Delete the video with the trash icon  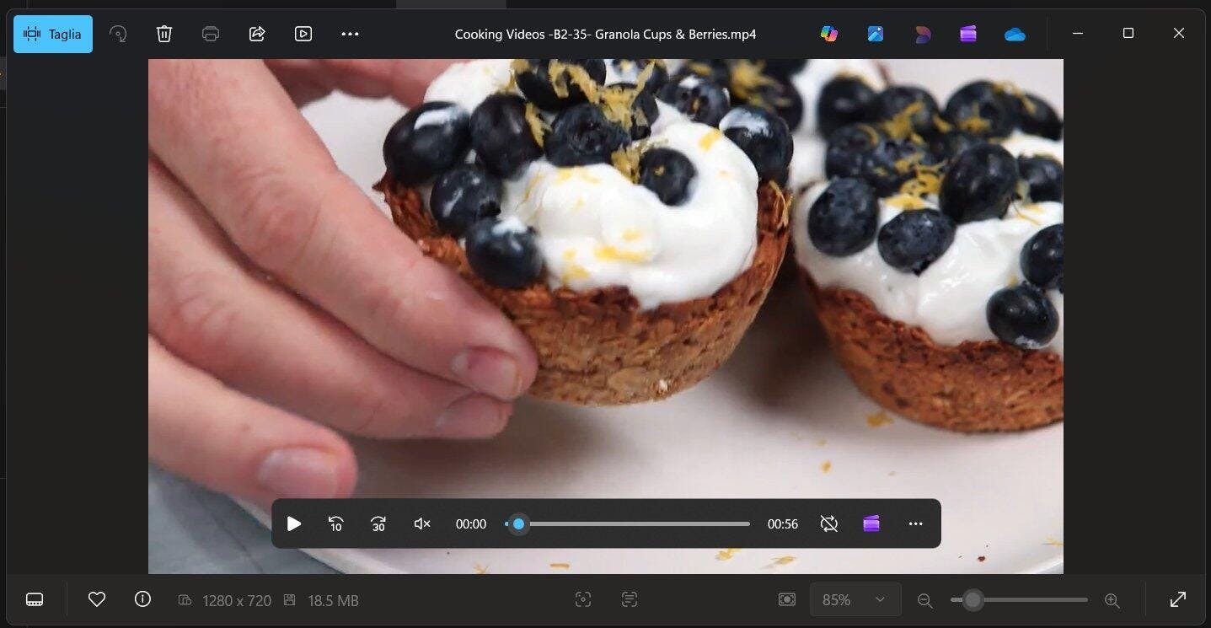pos(164,34)
